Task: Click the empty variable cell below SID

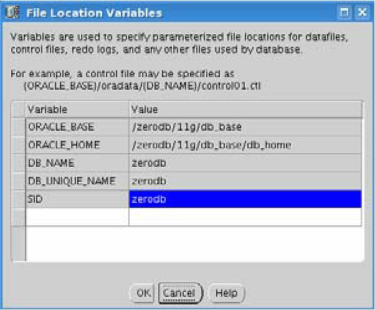Action: point(77,217)
